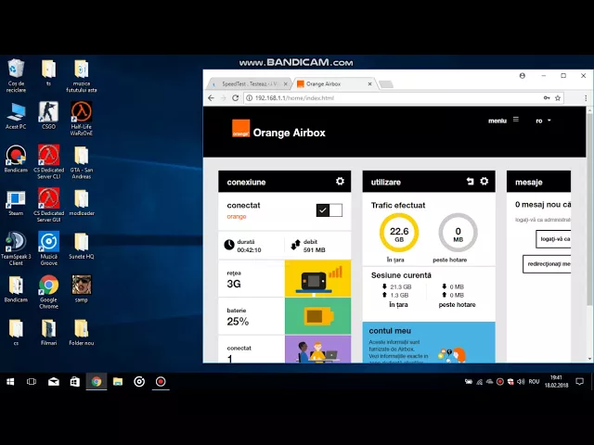The image size is (594, 445).
Task: Launch Google Chrome desktop shortcut
Action: point(48,292)
